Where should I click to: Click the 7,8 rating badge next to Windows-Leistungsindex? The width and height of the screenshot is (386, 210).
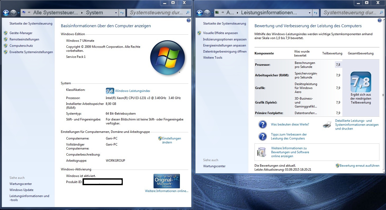(x=110, y=91)
